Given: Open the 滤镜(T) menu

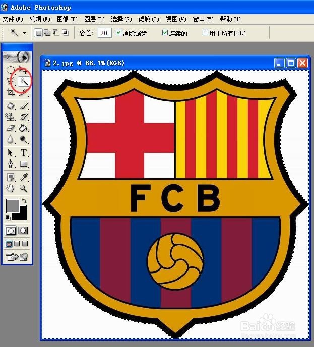Looking at the screenshot, I should pos(149,19).
